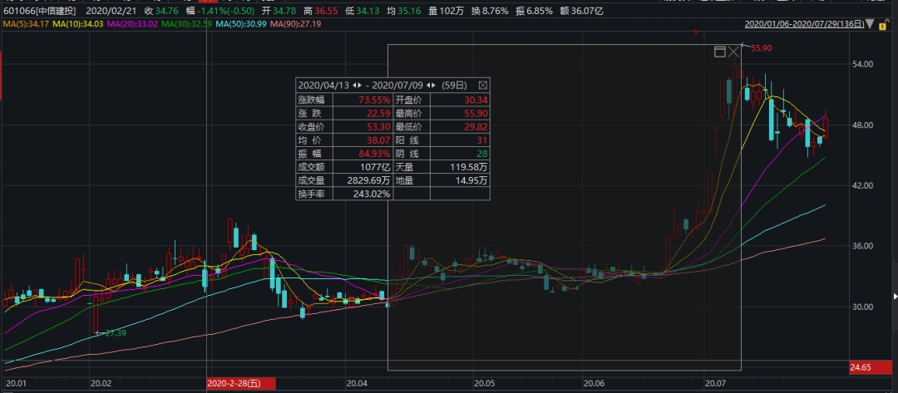
Task: Close the interval statistics popup table
Action: point(483,85)
